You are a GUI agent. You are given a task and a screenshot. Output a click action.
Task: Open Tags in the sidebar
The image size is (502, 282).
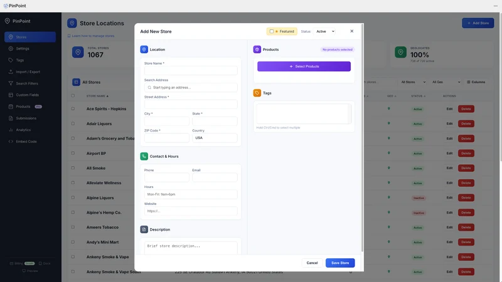point(30,60)
